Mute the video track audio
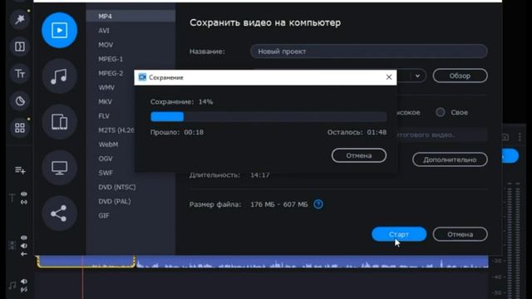 point(24,246)
